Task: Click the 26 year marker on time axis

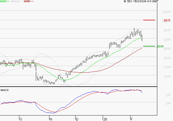Action: [105, 119]
